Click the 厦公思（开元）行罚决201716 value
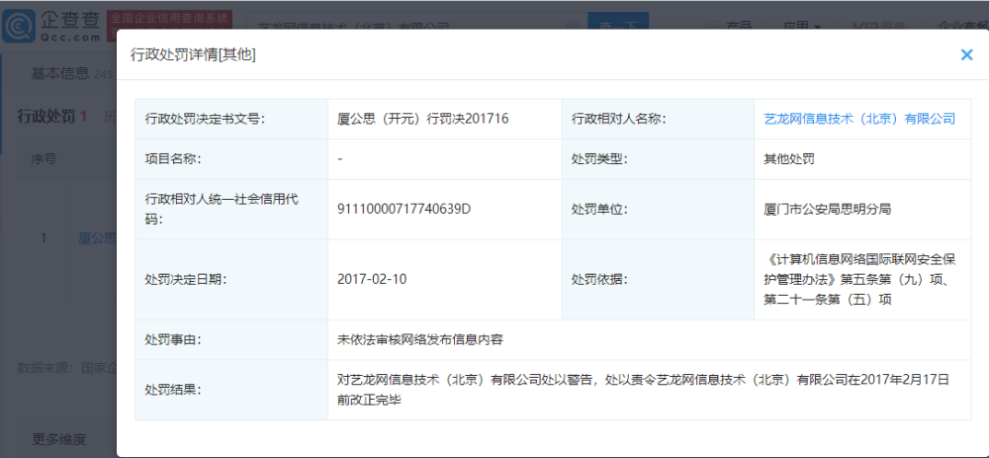The image size is (989, 458). tap(423, 119)
